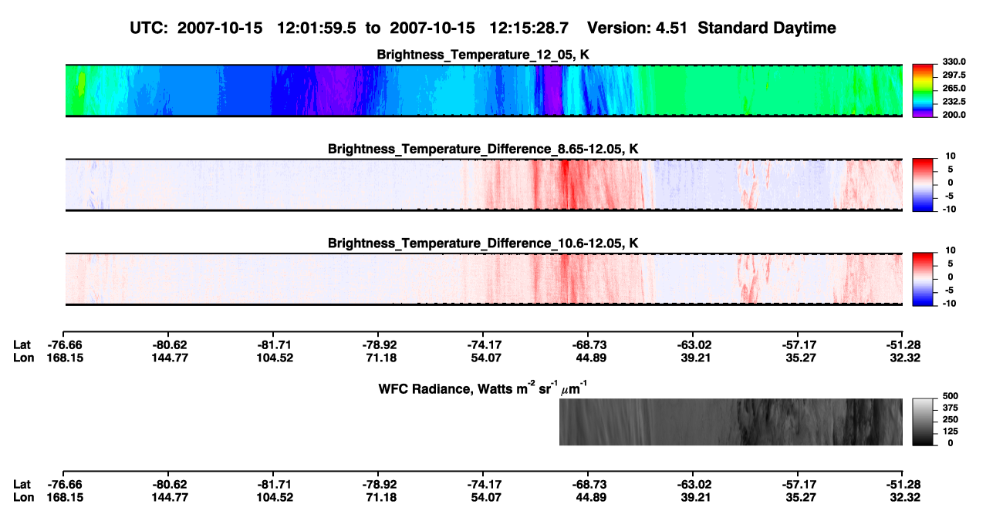The image size is (1003, 514).
Task: Click the 10.6-12.05 difference red-blue colorbar
Action: (923, 279)
